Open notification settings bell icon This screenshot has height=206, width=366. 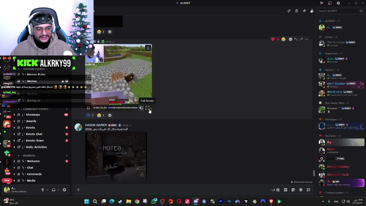[297, 11]
